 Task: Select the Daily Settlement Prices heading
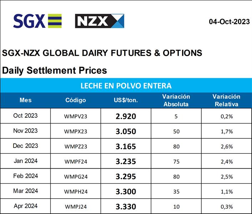pyautogui.click(x=55, y=70)
